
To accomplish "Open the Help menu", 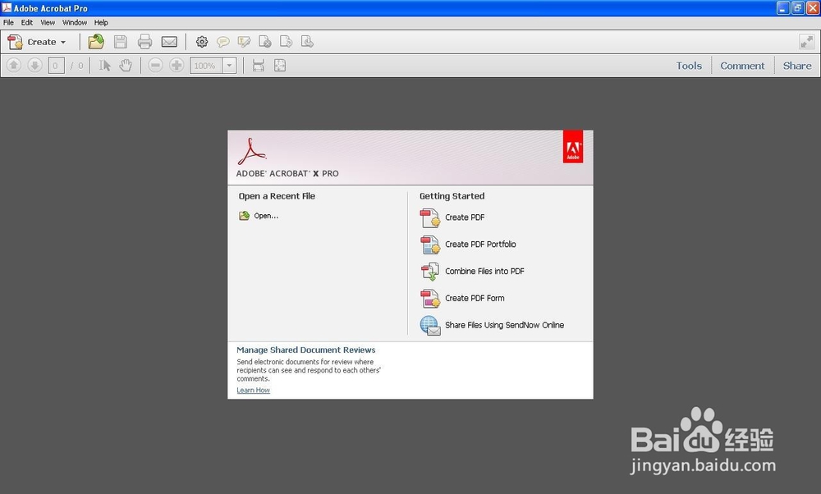I will (101, 22).
